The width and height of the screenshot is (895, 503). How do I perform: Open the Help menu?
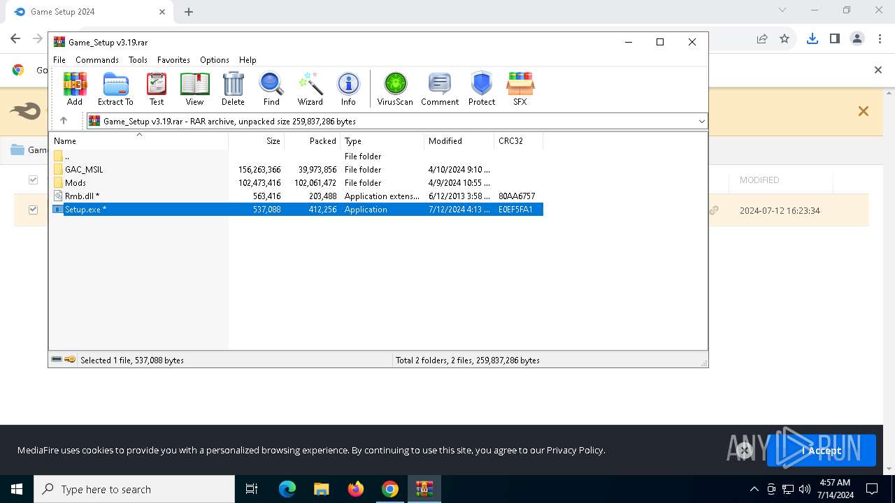(x=248, y=60)
